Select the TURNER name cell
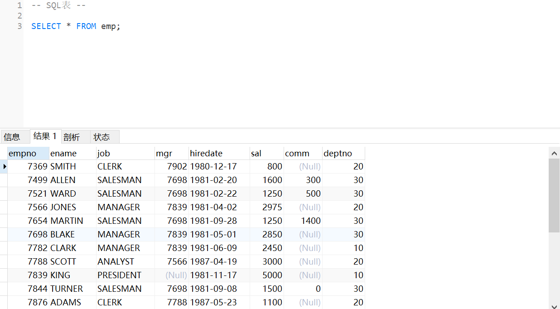 click(x=72, y=289)
